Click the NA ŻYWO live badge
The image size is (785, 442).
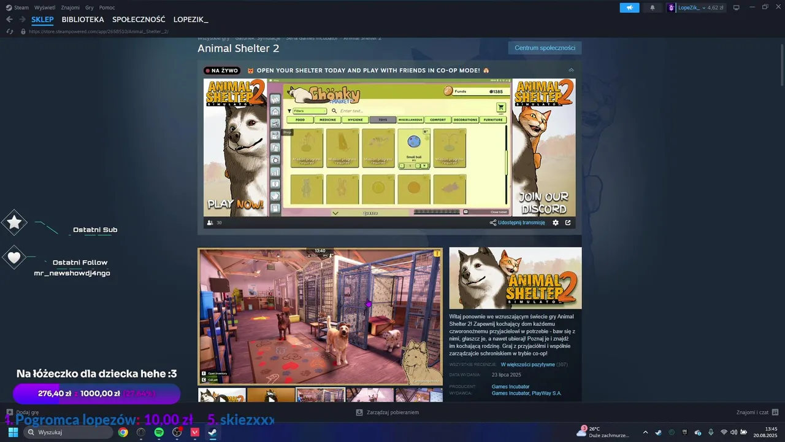click(x=221, y=71)
